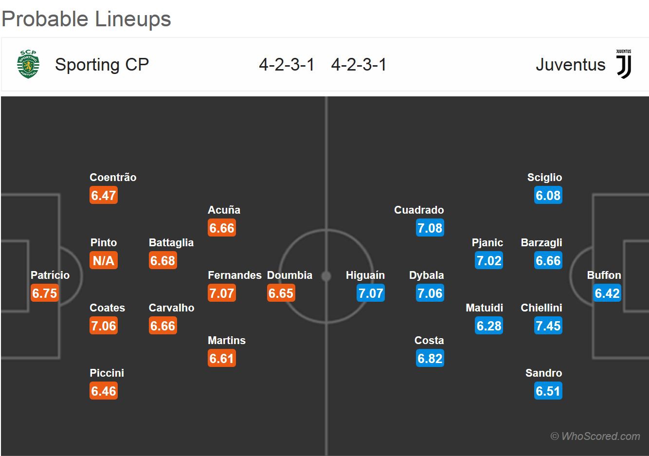Click Higuaín's 7.07 rating badge
Viewport: 649px width, 456px height.
click(x=371, y=293)
